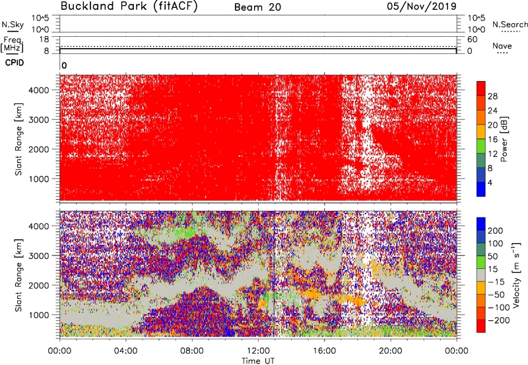This screenshot has width=528, height=365.
Task: Select the Freq. [MHz] axis label
Action: (x=12, y=44)
